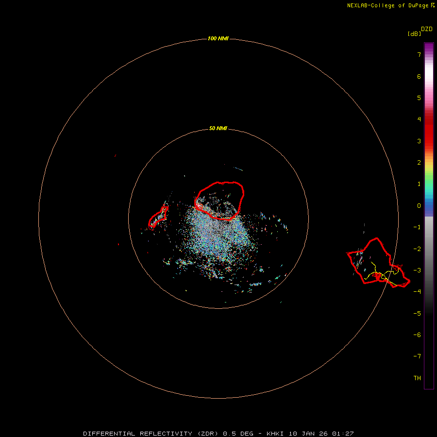Click the 5 value on color scale
The height and width of the screenshot is (437, 437).
(419, 98)
